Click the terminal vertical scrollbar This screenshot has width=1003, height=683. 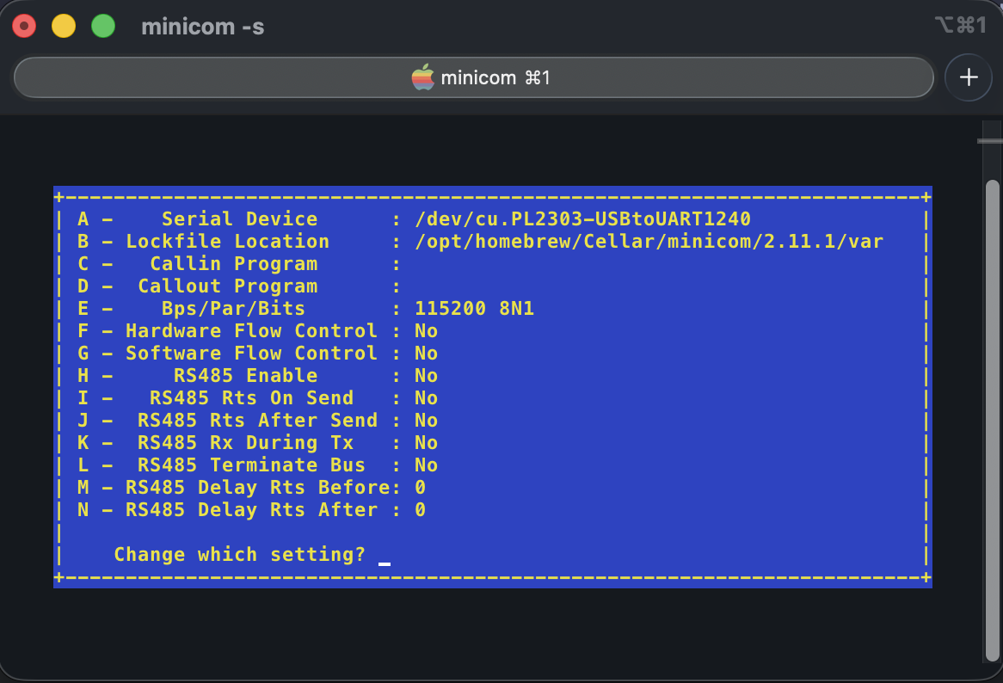coord(992,420)
